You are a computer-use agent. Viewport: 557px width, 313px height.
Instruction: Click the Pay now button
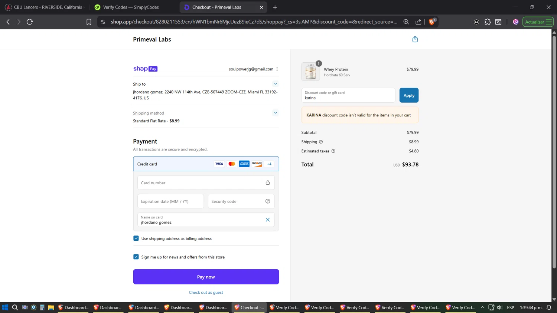206,277
